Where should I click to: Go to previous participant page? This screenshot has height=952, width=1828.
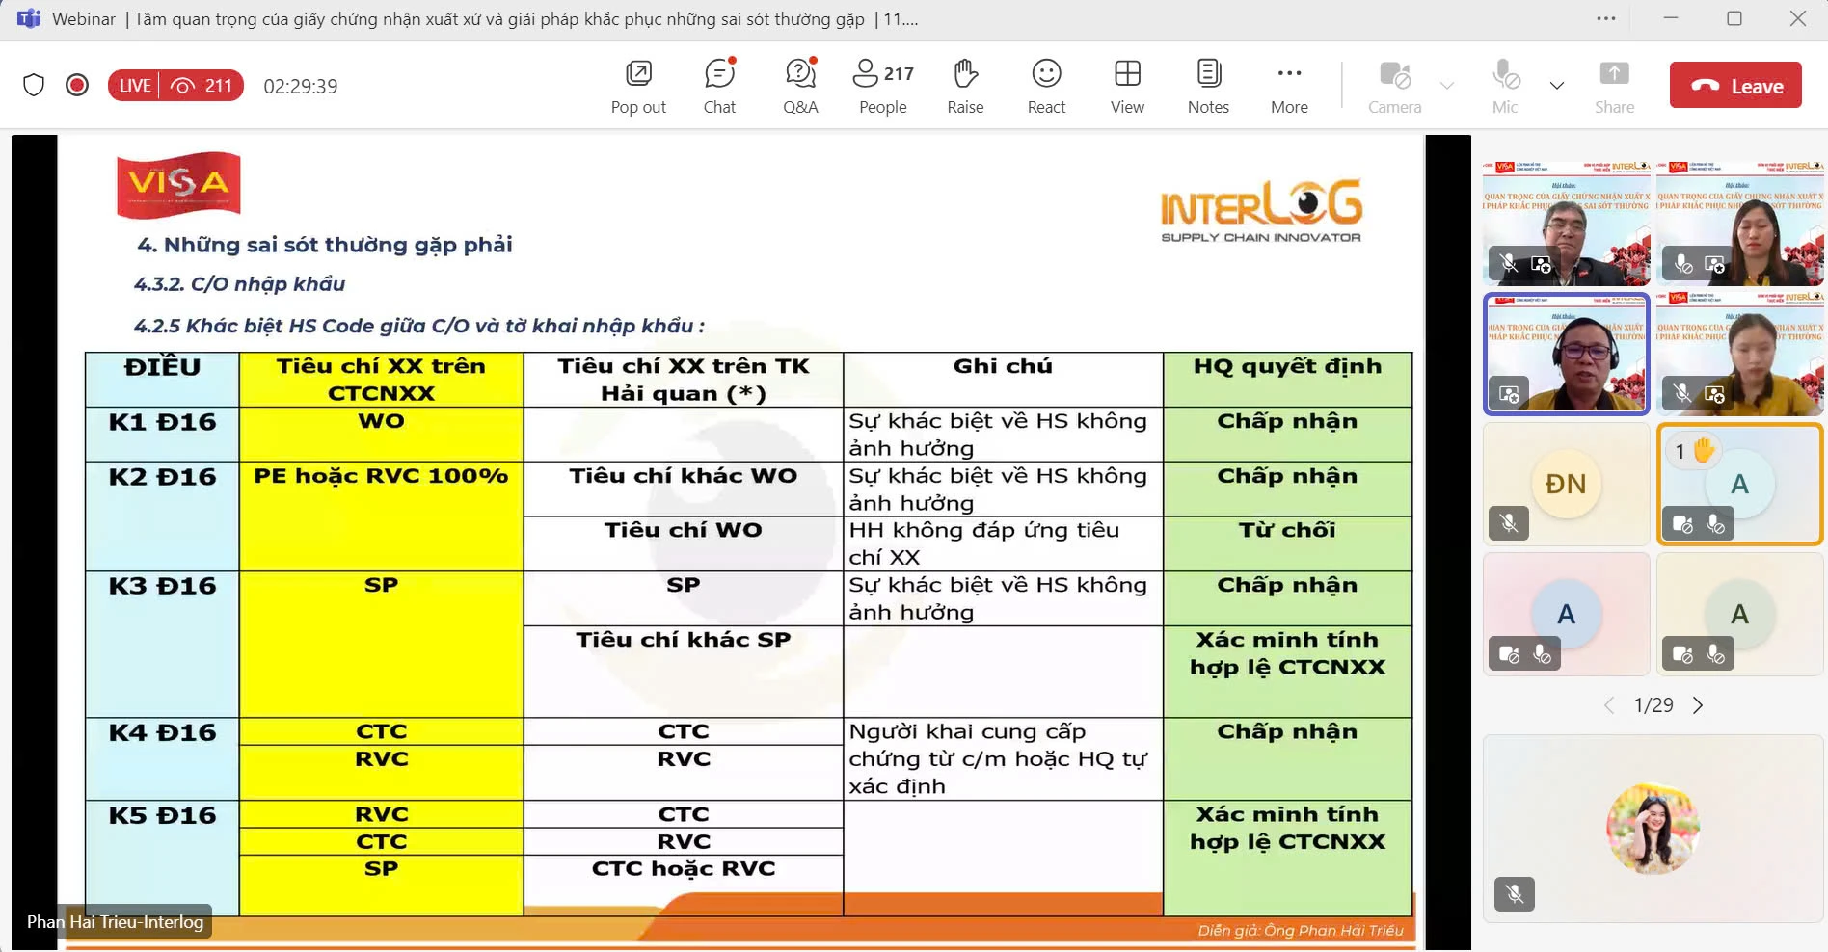(1609, 705)
